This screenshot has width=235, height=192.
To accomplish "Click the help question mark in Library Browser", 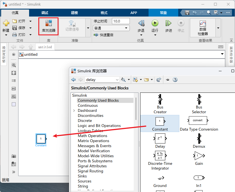I will pos(175,80).
